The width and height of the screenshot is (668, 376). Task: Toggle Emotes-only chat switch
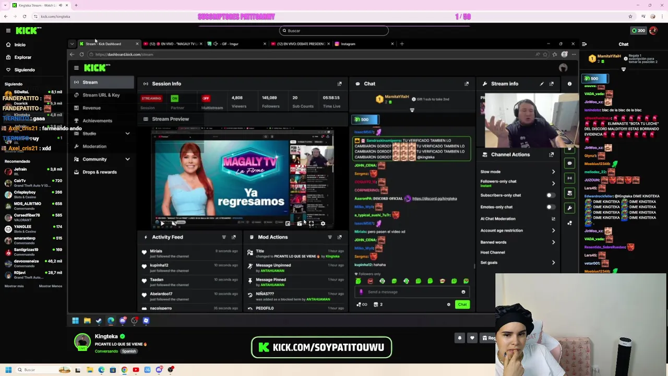550,207
